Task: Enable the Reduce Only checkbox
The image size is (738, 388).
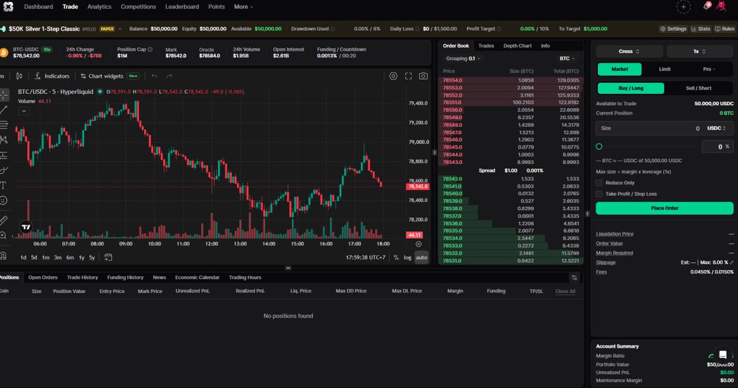Action: [599, 183]
